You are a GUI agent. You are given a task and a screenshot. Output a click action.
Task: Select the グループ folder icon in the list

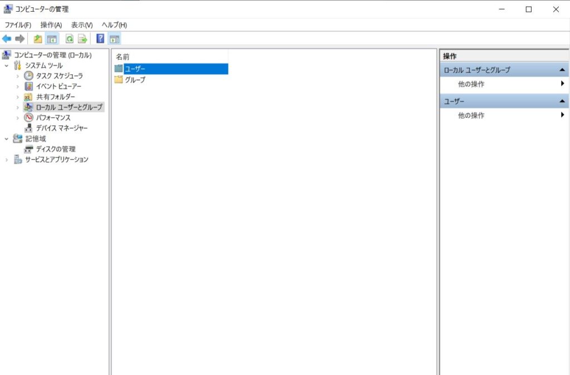click(x=119, y=79)
